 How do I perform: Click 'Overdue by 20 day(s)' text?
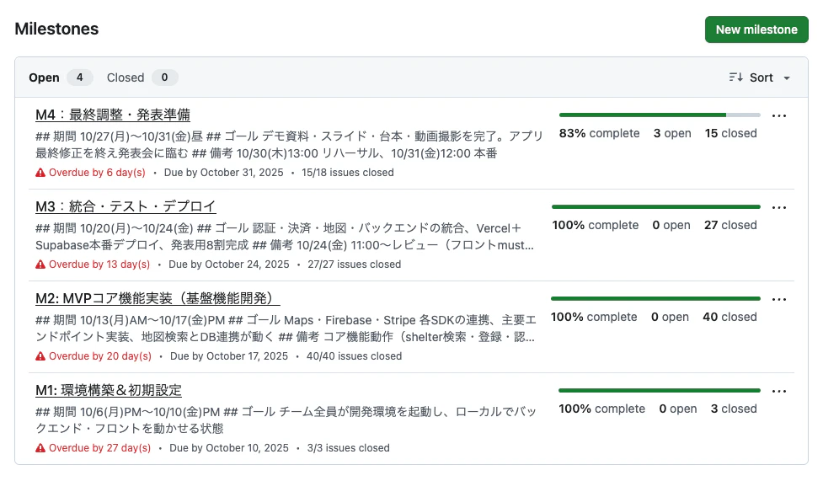point(100,356)
